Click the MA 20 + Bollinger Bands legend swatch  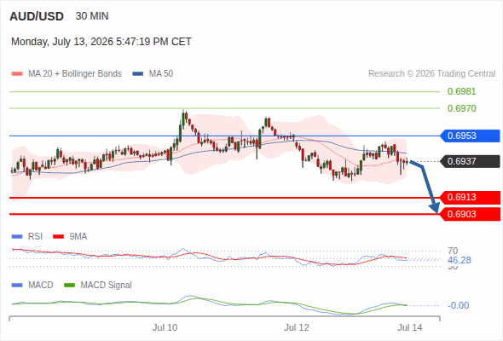17,74
